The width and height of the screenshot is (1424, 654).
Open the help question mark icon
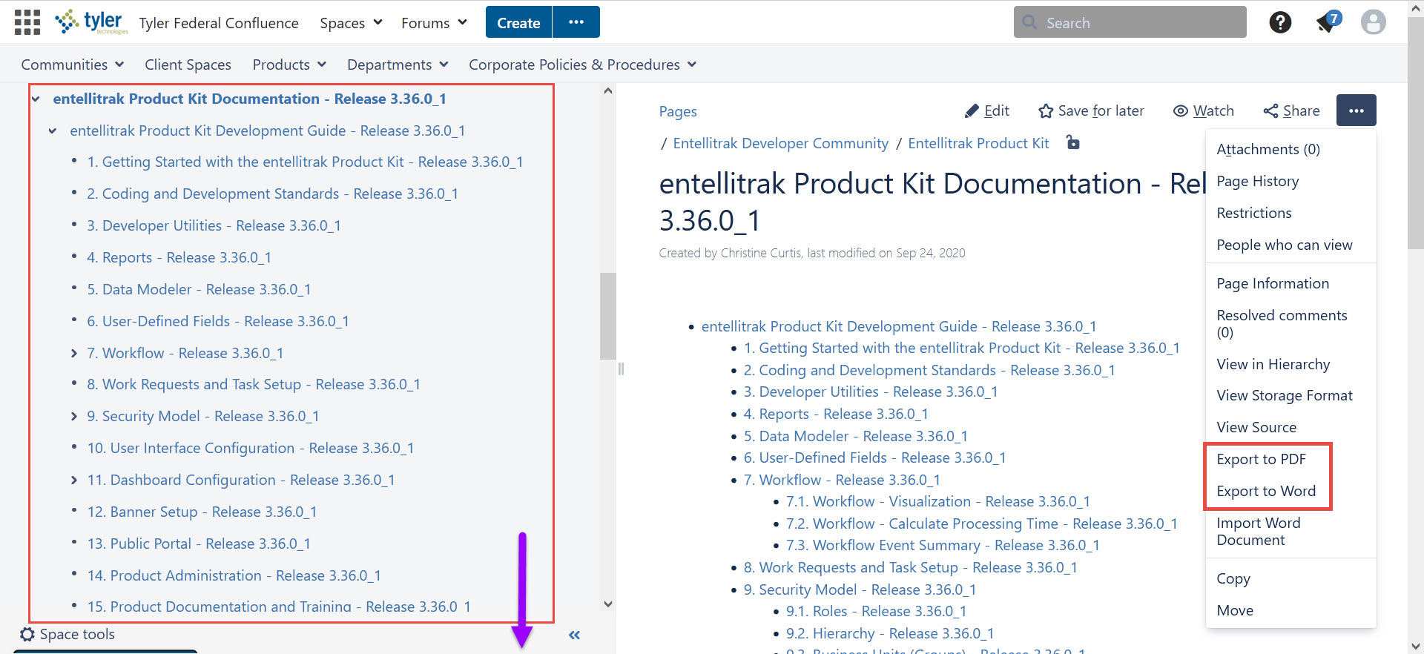[1280, 22]
